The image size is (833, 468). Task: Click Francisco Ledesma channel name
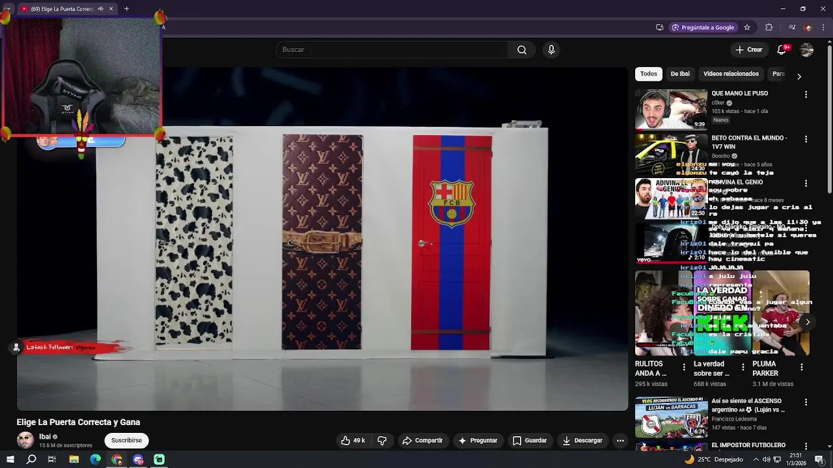(x=734, y=419)
